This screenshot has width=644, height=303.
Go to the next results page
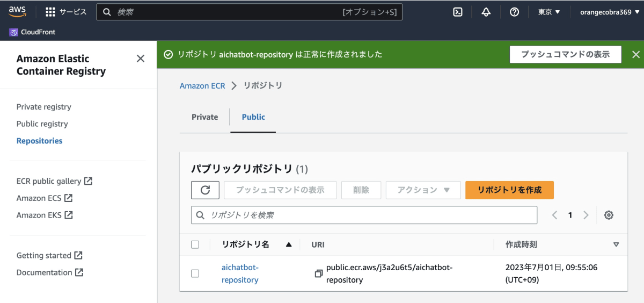point(586,215)
